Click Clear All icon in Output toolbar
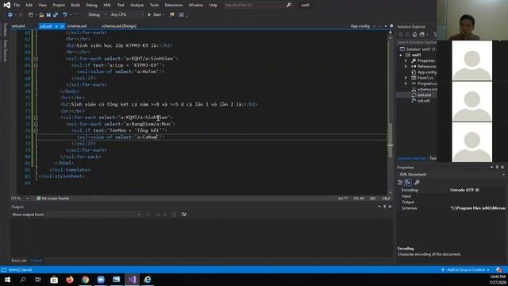This screenshot has width=508, height=286. tap(174, 214)
